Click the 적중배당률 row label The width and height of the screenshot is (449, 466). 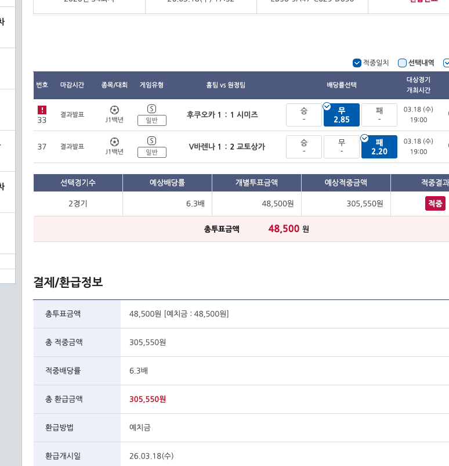63,371
